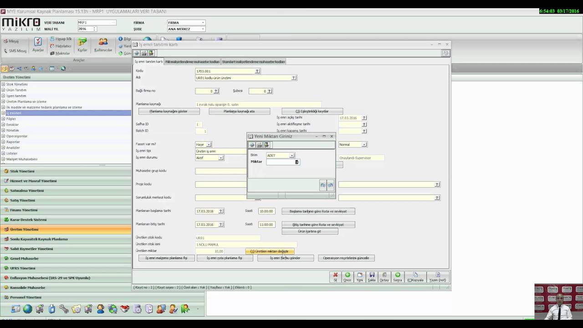
Task: Click Planlama kaynağı ata button
Action: [239, 111]
